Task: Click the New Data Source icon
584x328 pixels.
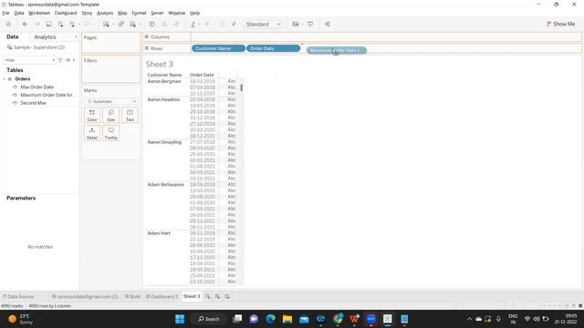Action: point(60,25)
